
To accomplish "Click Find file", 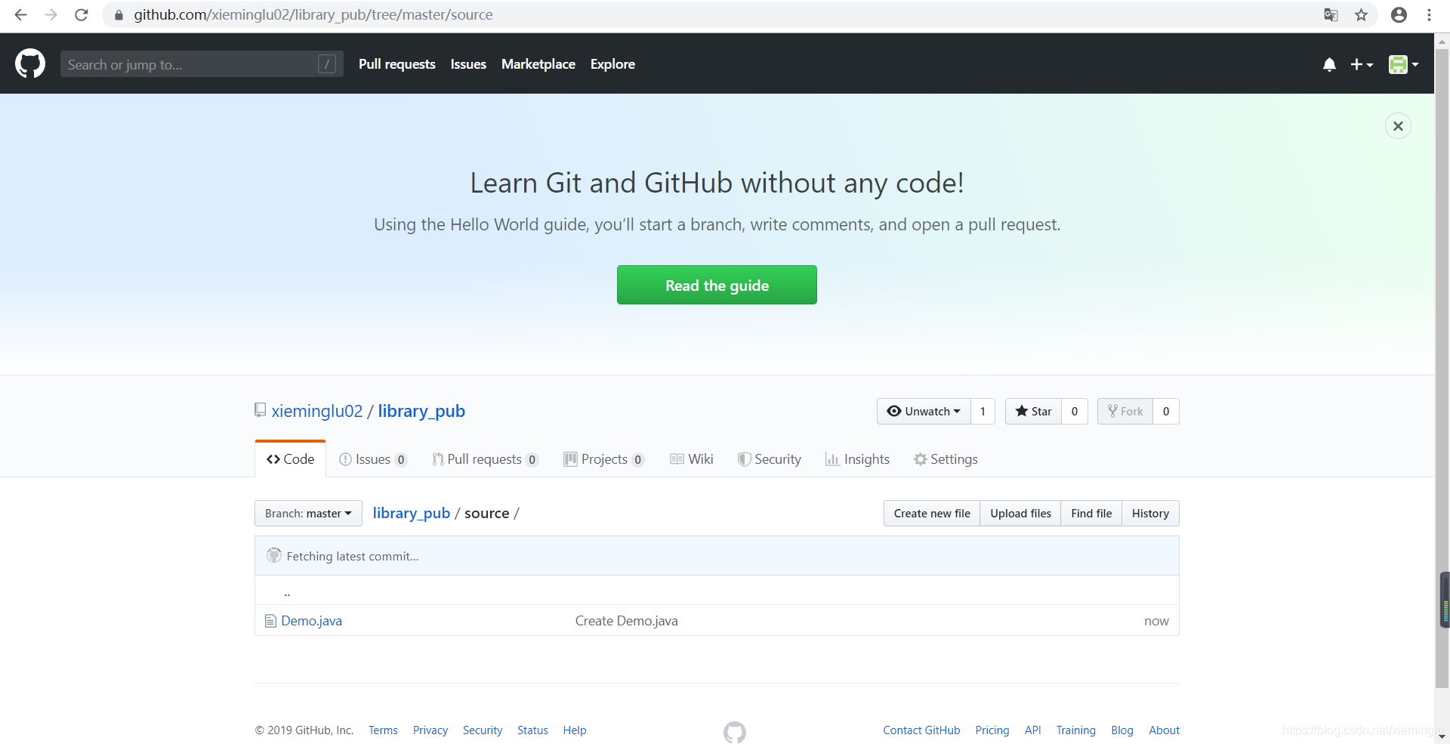I will [1091, 513].
